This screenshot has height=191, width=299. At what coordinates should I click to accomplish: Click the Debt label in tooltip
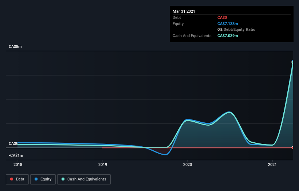(x=177, y=17)
